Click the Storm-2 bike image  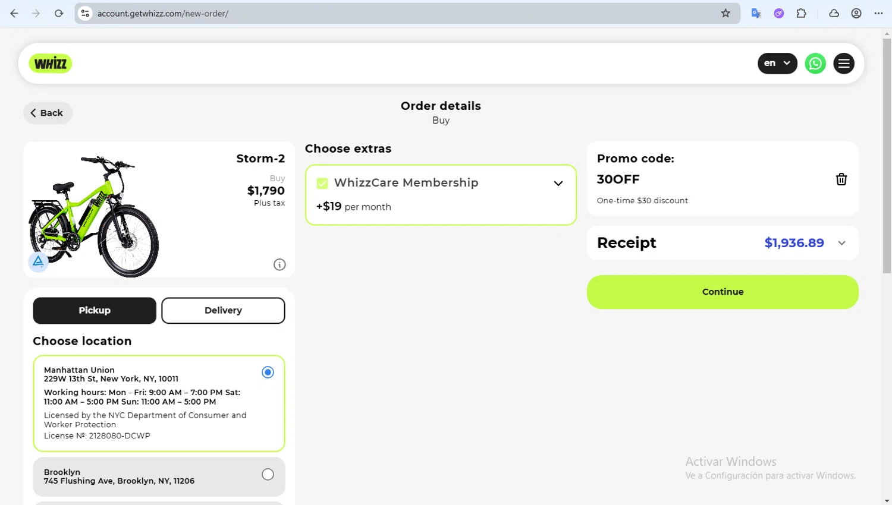(x=94, y=217)
